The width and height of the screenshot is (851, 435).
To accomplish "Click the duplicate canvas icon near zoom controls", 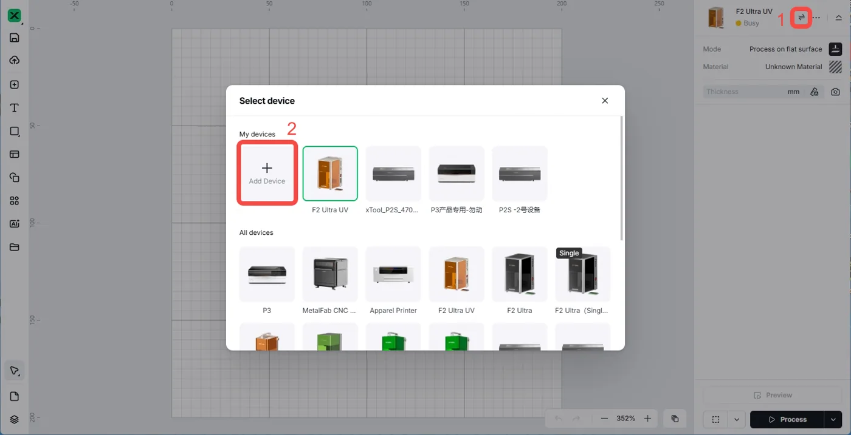I will point(675,419).
